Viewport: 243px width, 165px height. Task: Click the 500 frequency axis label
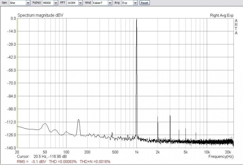coord(115,152)
